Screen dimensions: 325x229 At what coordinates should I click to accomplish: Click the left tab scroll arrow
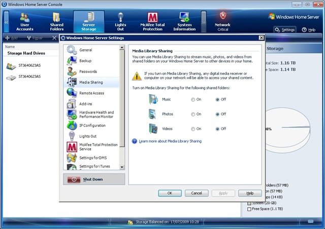pos(7,22)
